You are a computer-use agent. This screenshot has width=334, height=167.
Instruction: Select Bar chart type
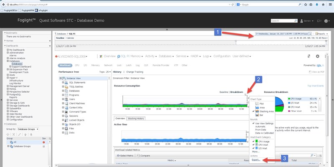click(x=261, y=115)
